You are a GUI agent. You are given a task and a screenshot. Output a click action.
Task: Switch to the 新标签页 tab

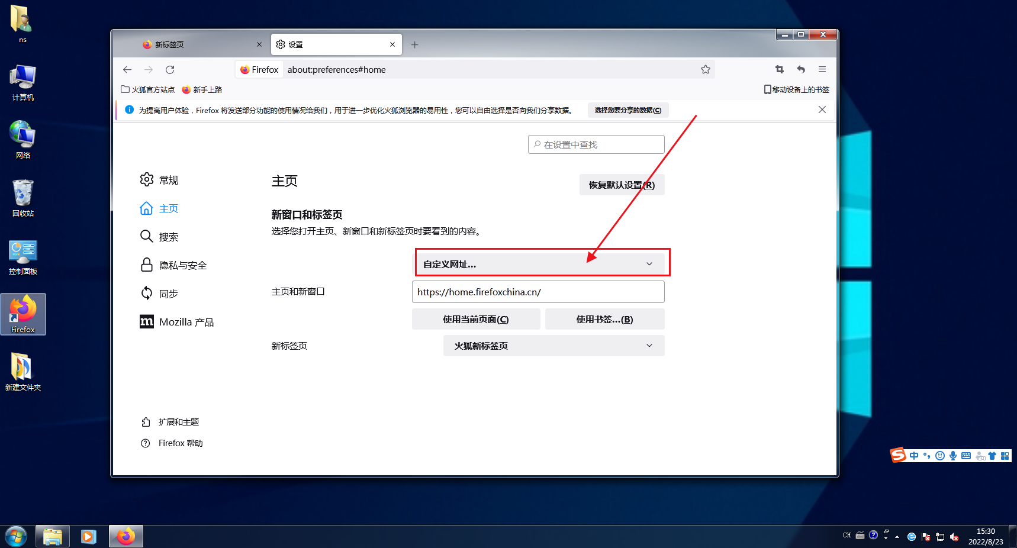point(201,44)
